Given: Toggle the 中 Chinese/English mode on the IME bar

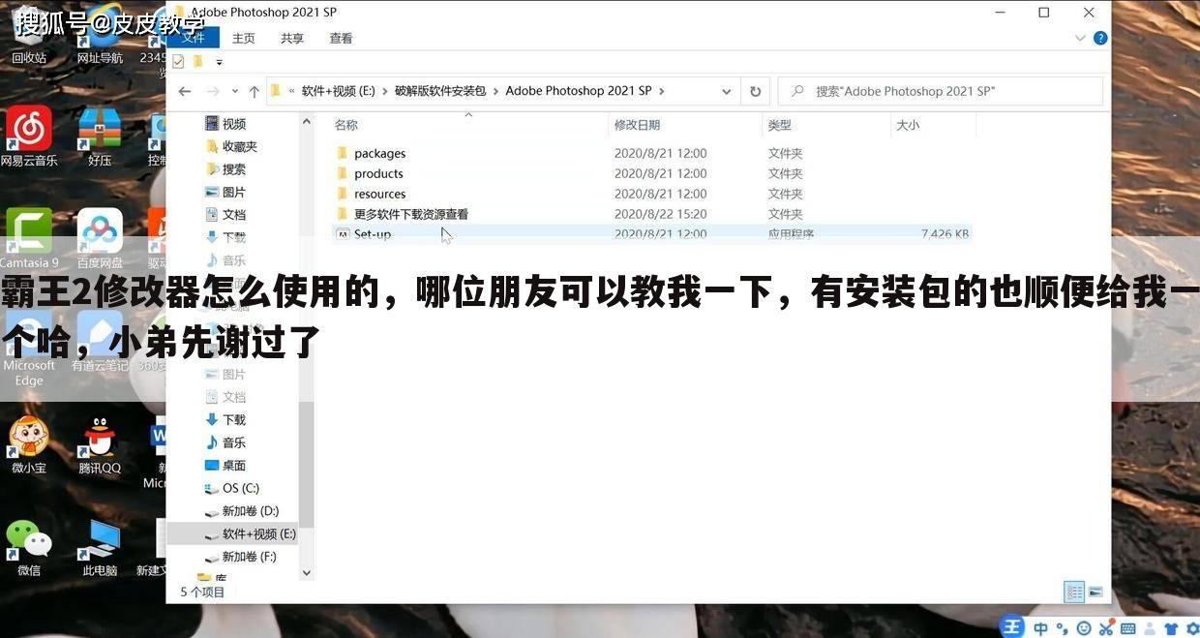Looking at the screenshot, I should [x=1040, y=628].
